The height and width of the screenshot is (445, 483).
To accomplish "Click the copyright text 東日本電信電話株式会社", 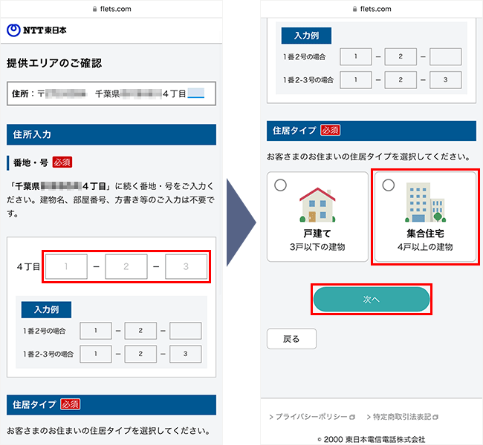I will (x=385, y=440).
